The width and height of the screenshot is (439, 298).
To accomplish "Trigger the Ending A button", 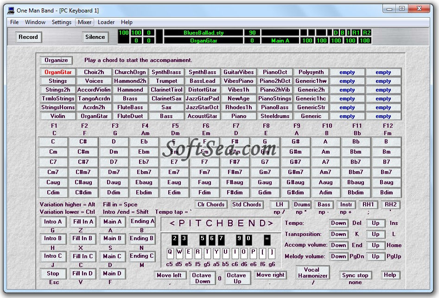I will click(x=142, y=222).
